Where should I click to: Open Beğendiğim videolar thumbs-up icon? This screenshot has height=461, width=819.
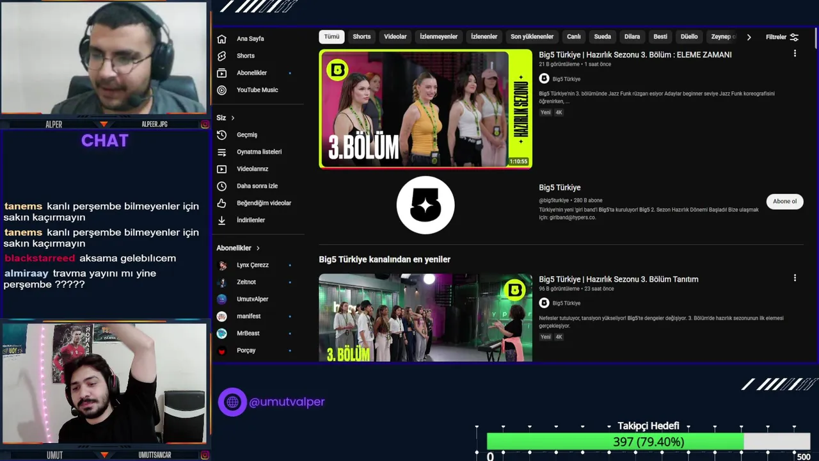point(221,203)
